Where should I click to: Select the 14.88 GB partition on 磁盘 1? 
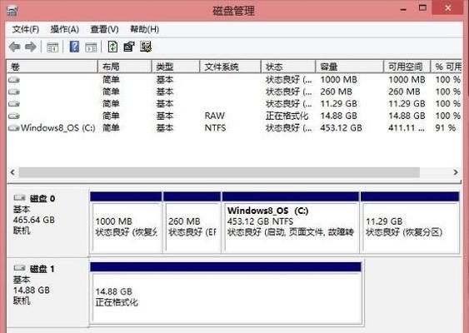[x=226, y=293]
